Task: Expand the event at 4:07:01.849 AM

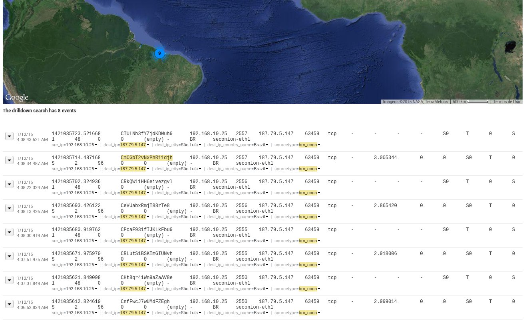Action: [9, 280]
